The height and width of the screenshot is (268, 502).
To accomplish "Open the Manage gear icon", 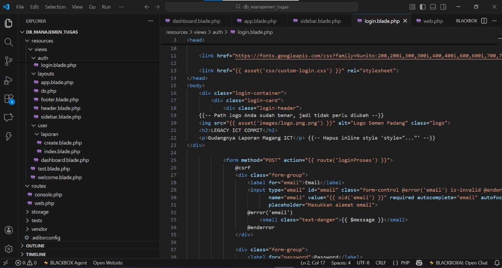I will coord(9,249).
